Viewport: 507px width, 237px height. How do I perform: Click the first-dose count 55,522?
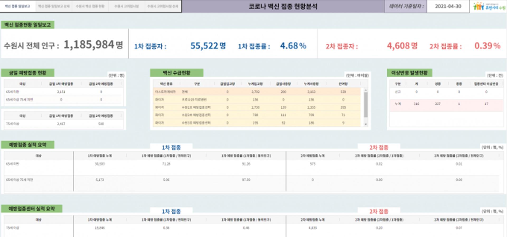click(204, 46)
